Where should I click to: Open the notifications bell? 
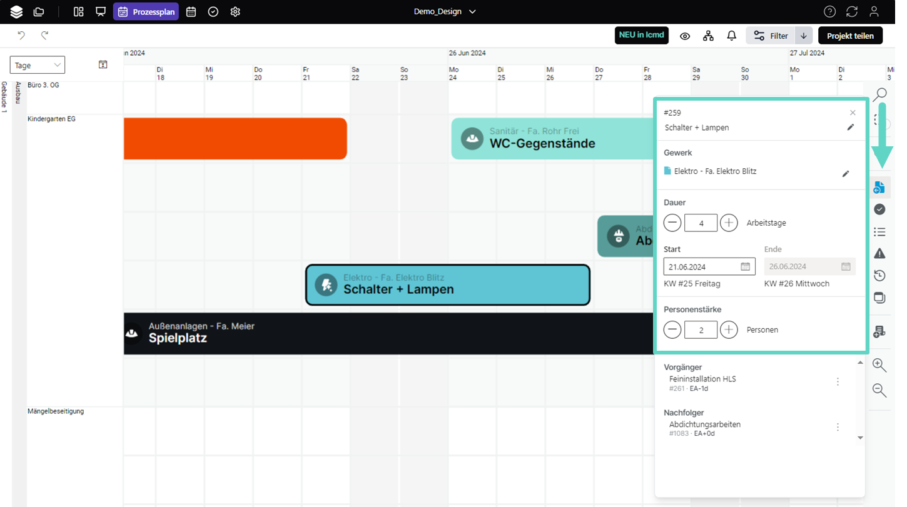[x=731, y=36]
